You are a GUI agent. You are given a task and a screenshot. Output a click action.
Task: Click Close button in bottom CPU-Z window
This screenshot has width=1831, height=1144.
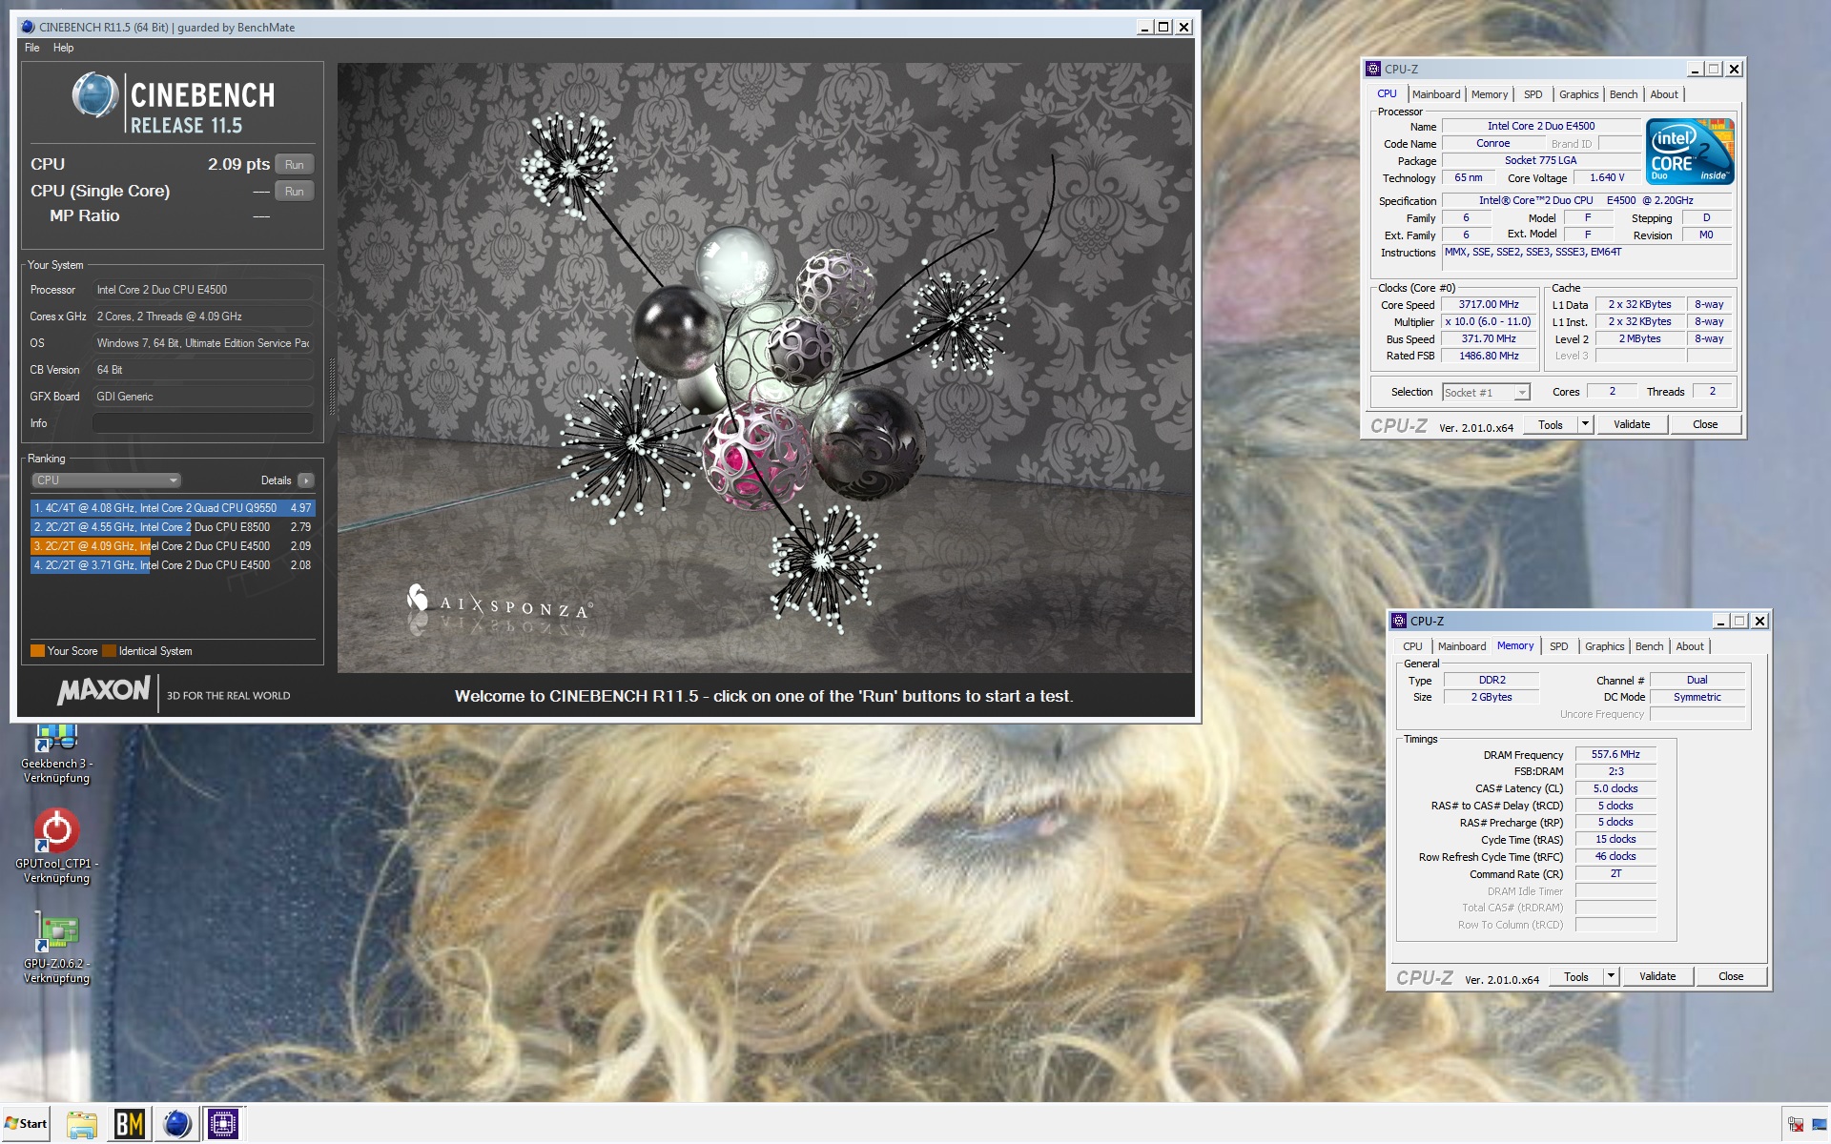1731,977
